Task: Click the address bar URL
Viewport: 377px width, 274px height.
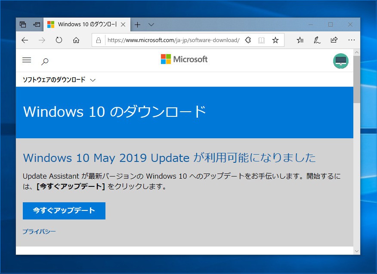Action: pyautogui.click(x=173, y=40)
